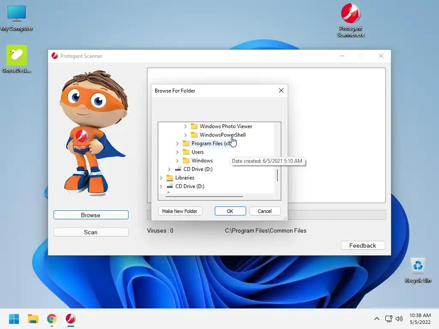Select the Users folder label
This screenshot has width=439, height=329.
198,152
